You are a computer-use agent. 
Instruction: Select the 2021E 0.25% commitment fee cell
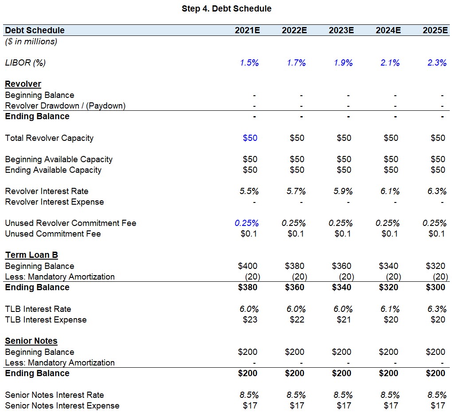click(246, 223)
